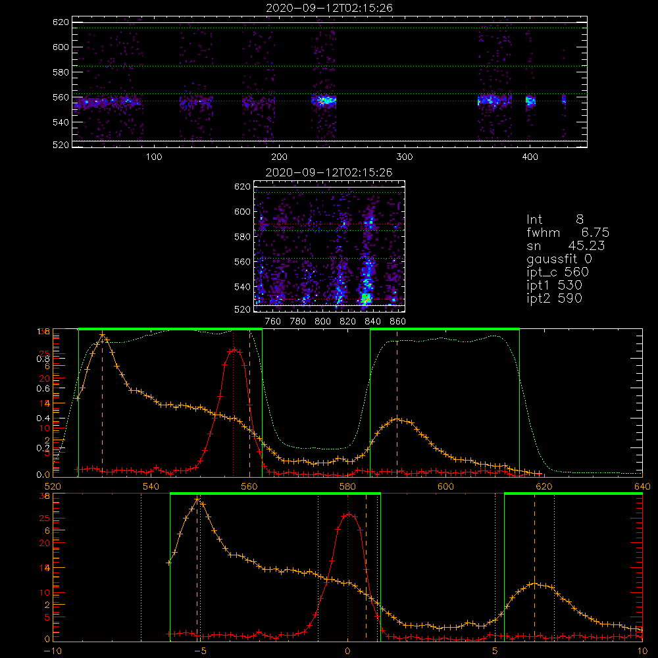
Task: Click the second orange peak in the third plot
Action: 397,418
